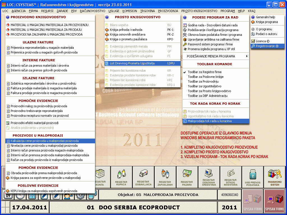Open the ZARADE menu
287x215 pixels.
pos(63,11)
